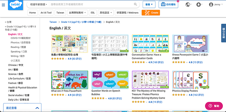Expand rating details for Conversation Game cards

147,62
